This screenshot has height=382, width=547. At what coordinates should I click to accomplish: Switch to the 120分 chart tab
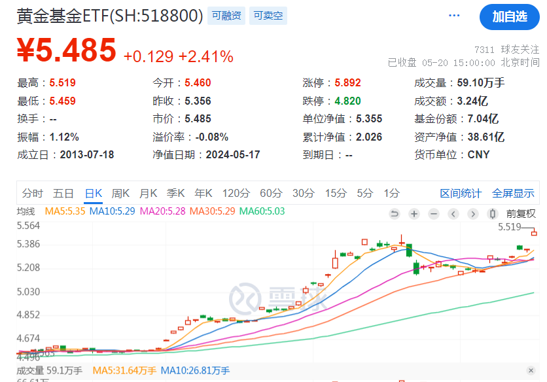click(x=236, y=193)
